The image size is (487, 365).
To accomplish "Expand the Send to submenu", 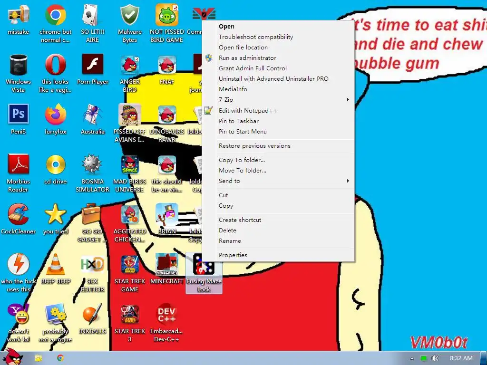I will point(278,181).
